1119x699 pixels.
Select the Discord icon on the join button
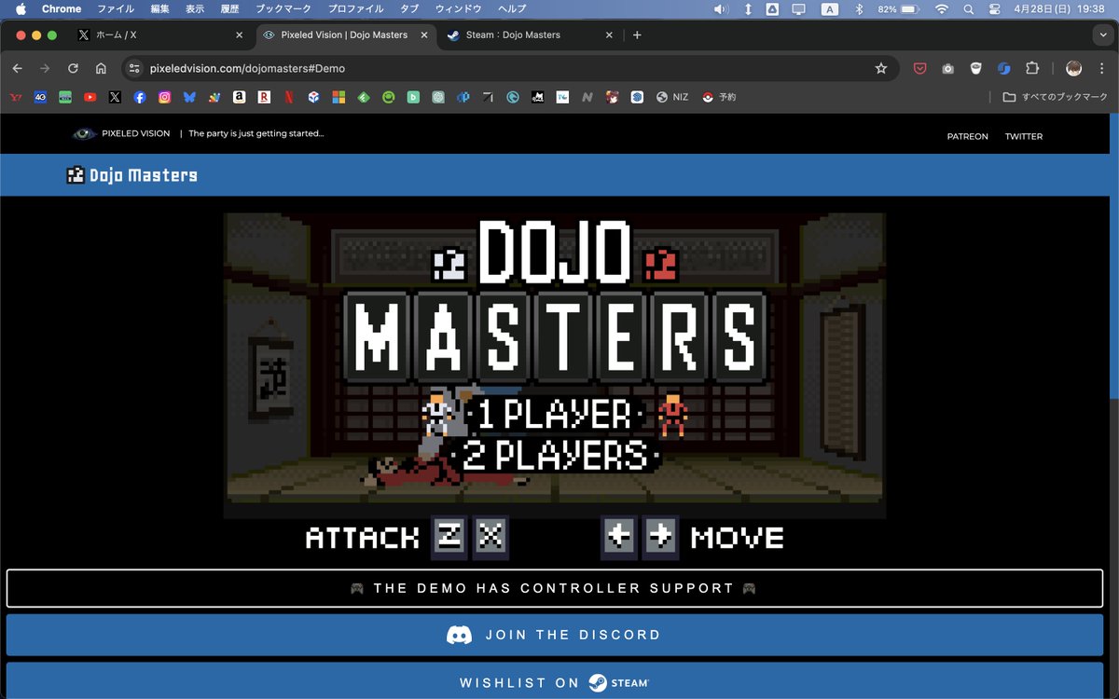459,635
